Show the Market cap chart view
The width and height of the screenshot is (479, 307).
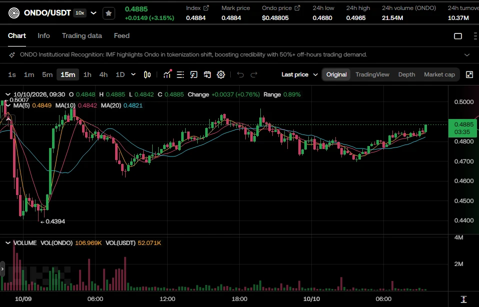pyautogui.click(x=439, y=75)
